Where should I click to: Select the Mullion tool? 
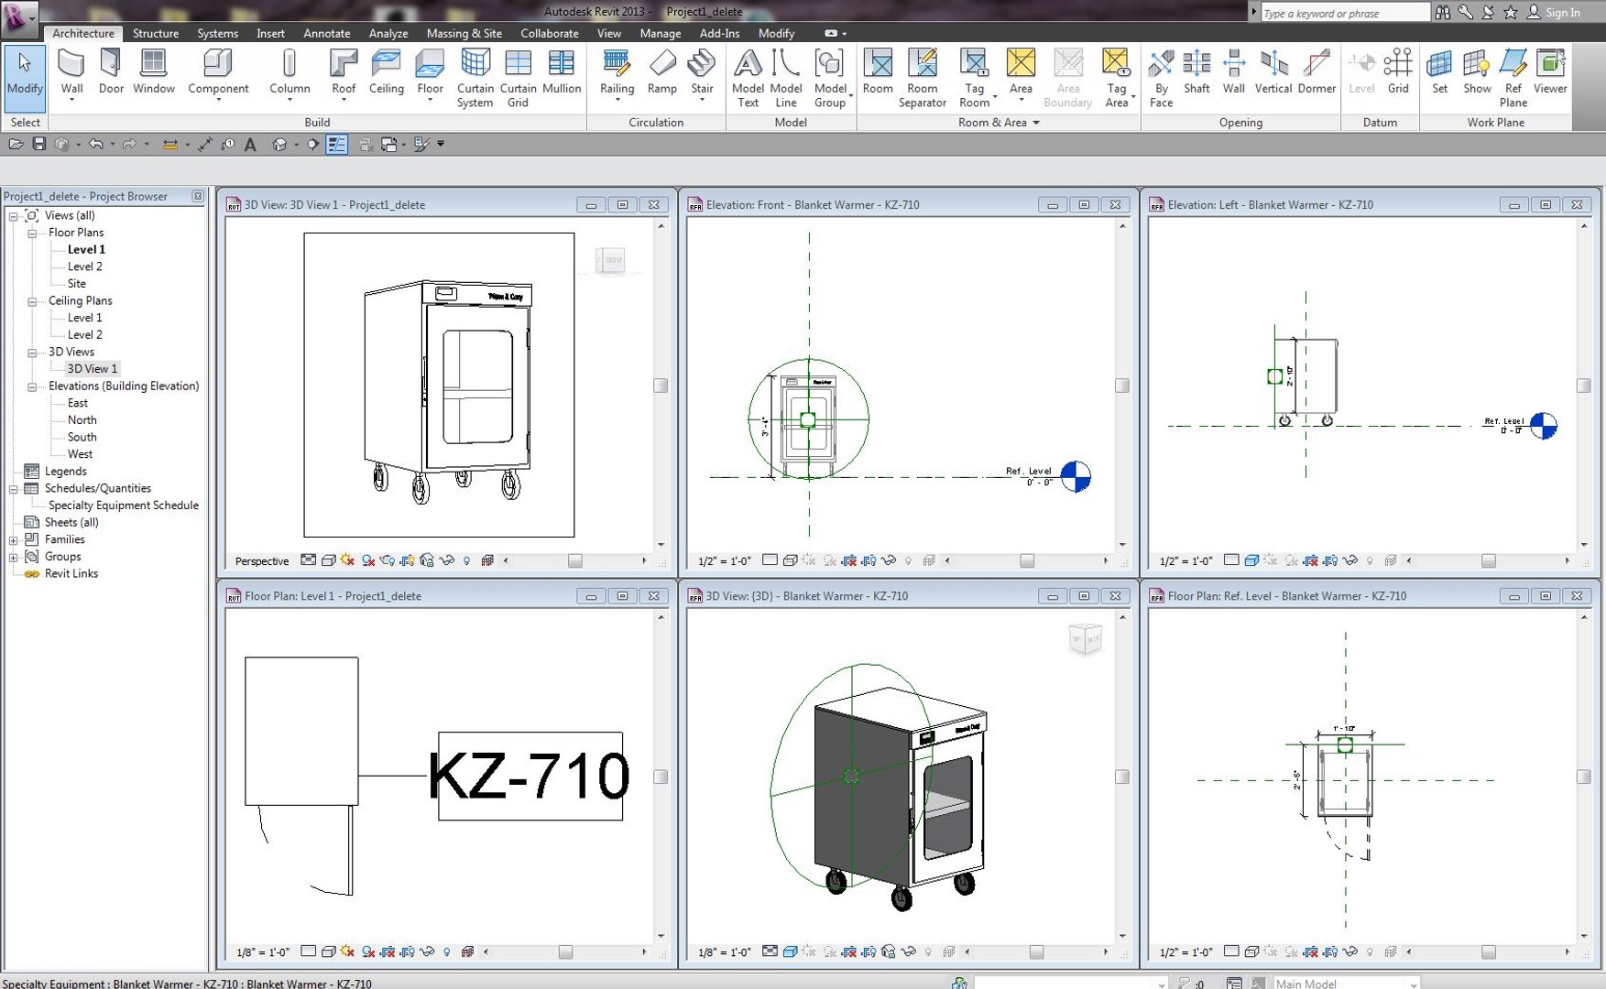pyautogui.click(x=562, y=73)
